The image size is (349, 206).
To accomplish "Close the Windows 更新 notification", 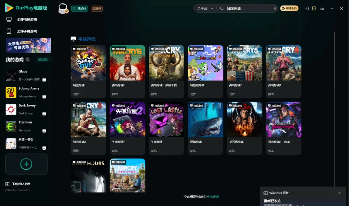I will coord(340,193).
